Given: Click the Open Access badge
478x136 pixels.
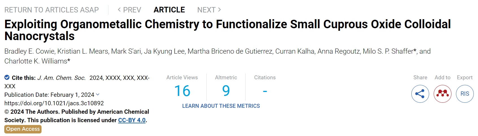Looking at the screenshot, I should coord(23,129).
